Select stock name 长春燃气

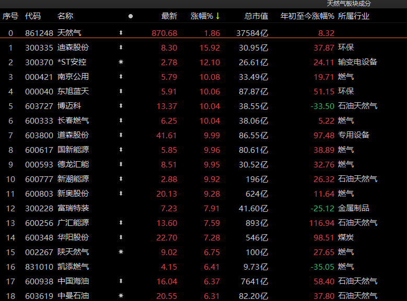click(73, 121)
